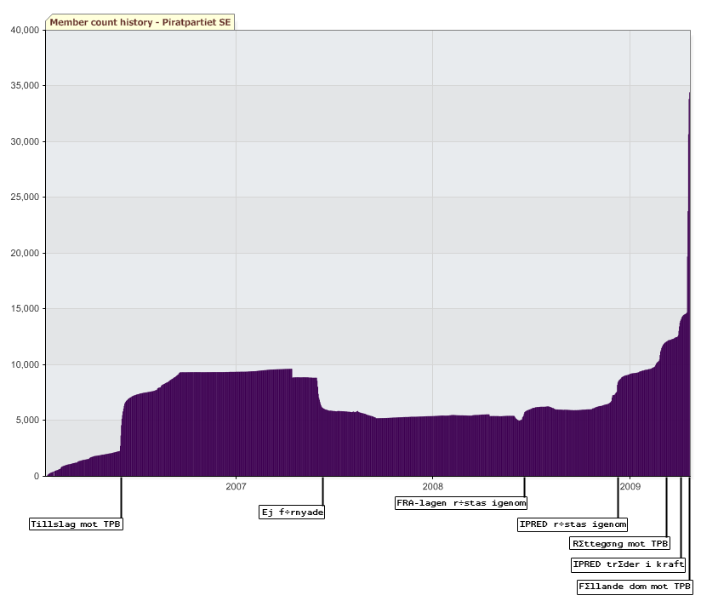Click the 35,000 y-axis label

coord(25,86)
